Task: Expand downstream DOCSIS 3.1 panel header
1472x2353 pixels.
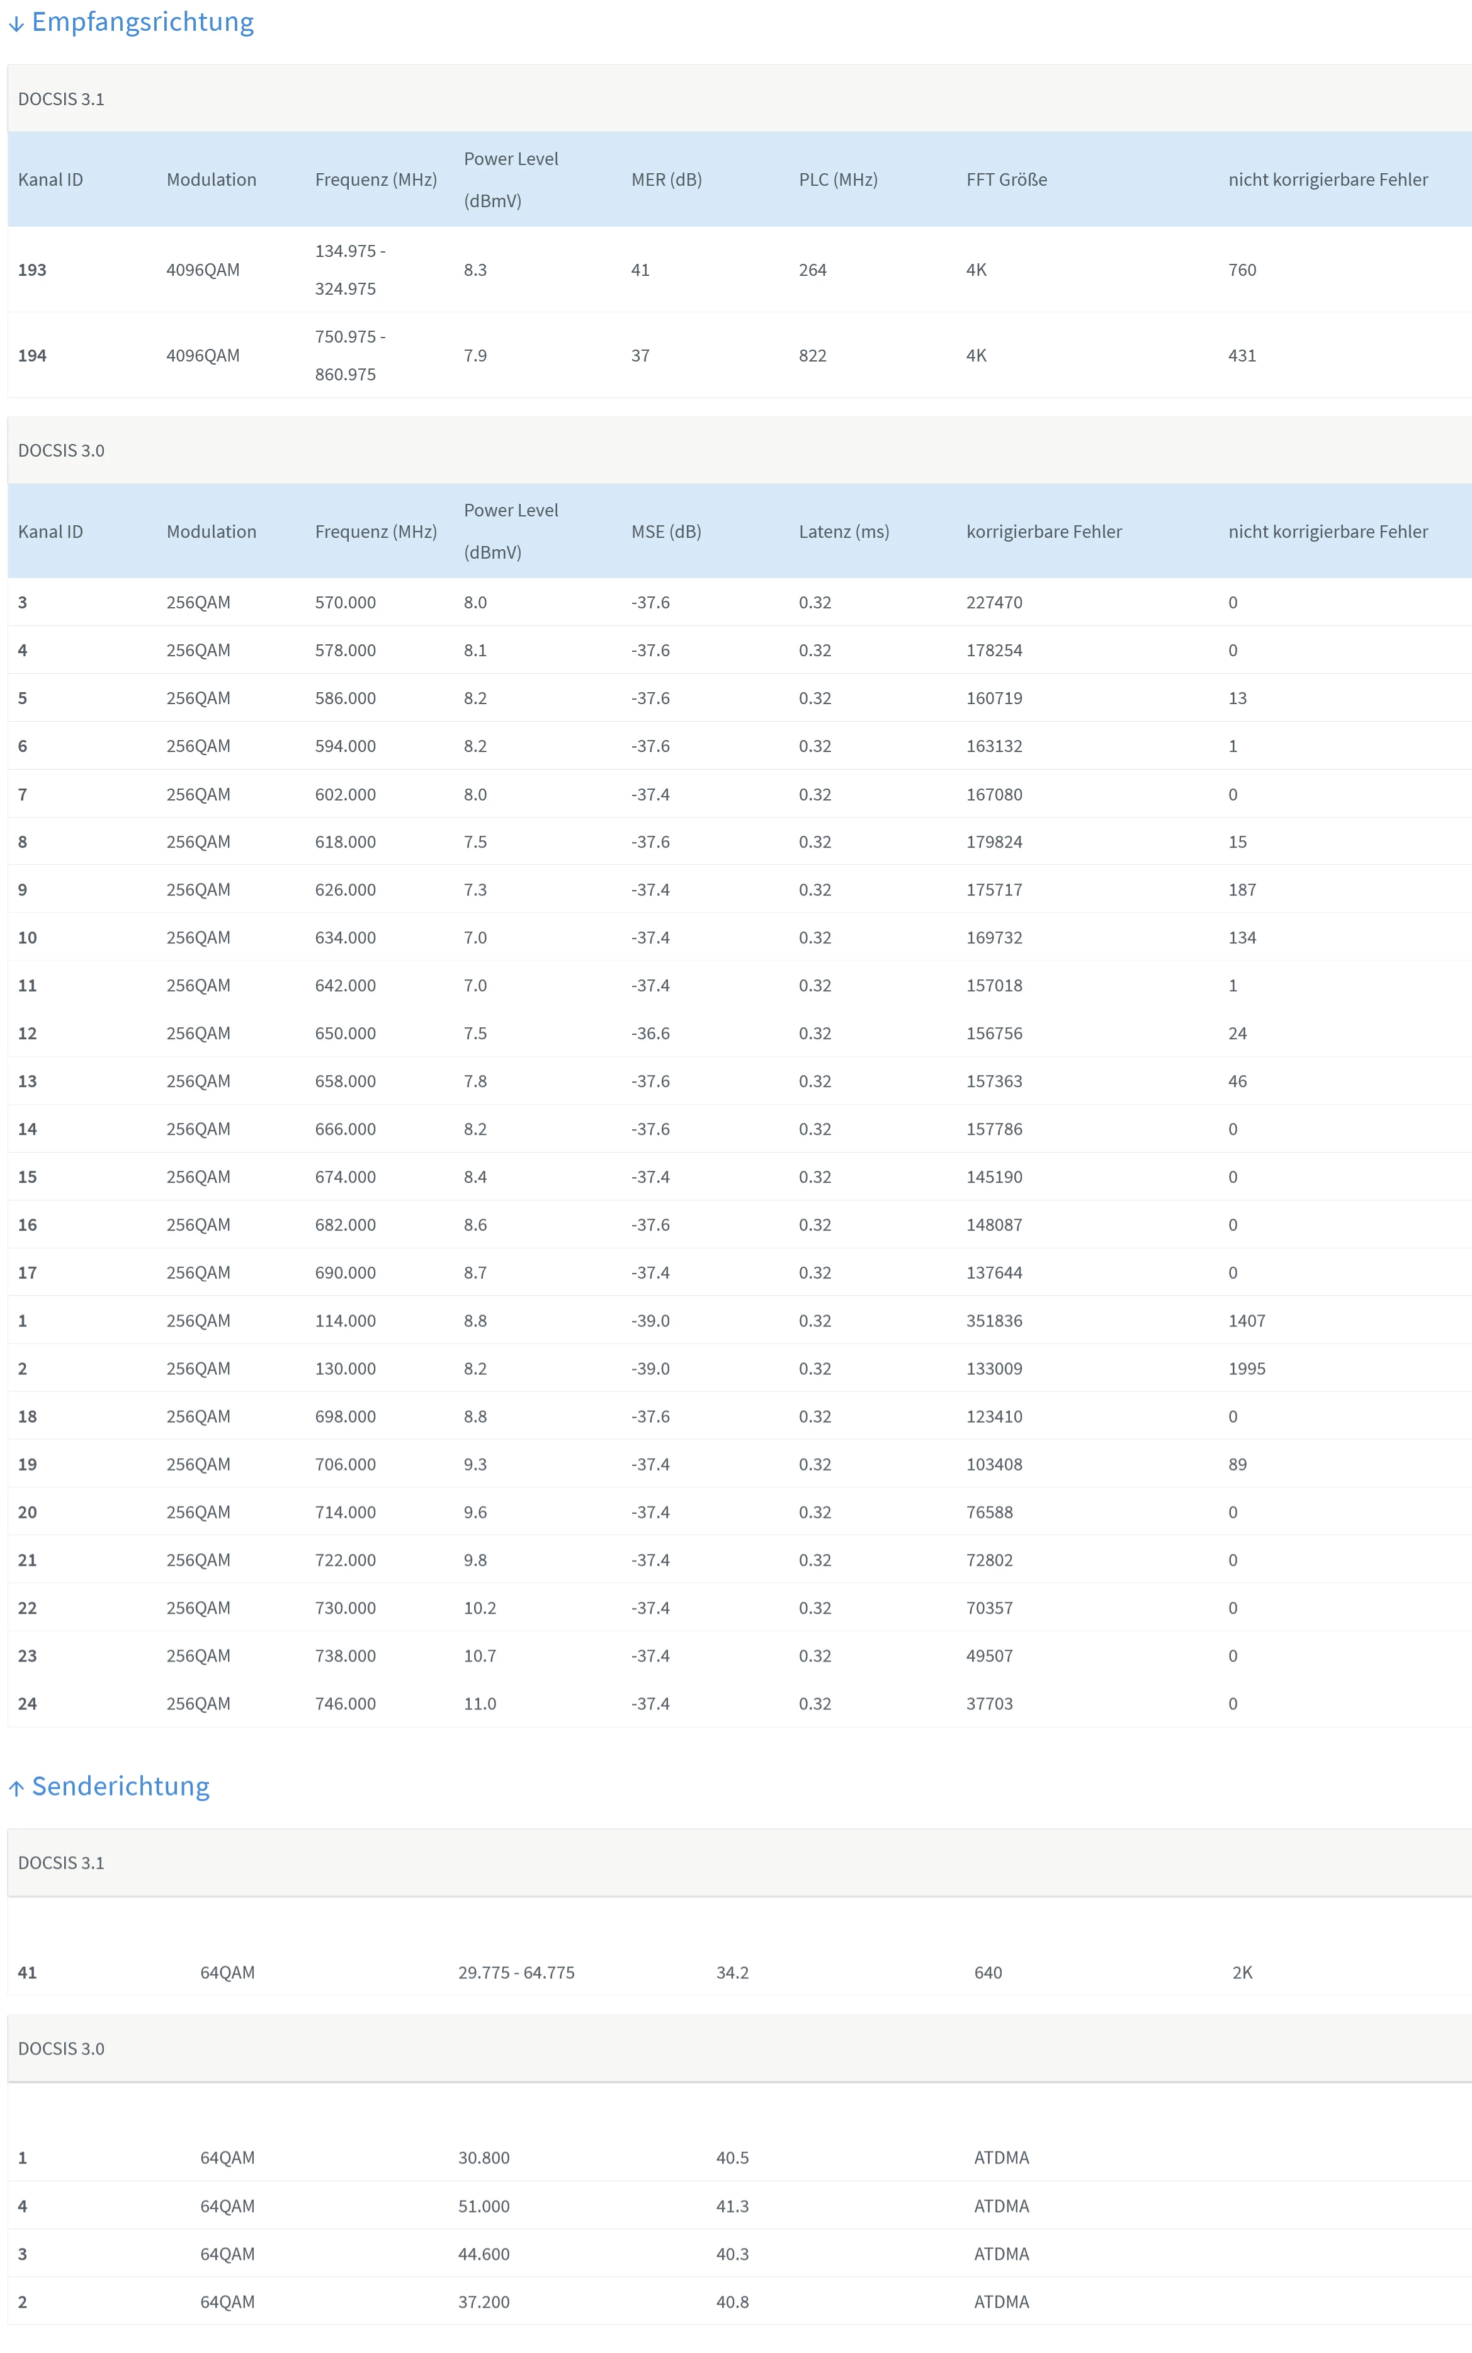Action: pos(60,98)
